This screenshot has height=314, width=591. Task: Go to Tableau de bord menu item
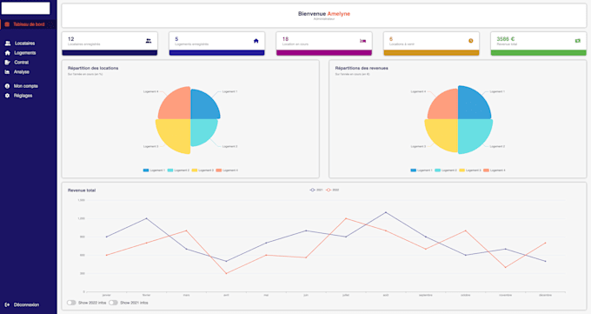[x=29, y=24]
